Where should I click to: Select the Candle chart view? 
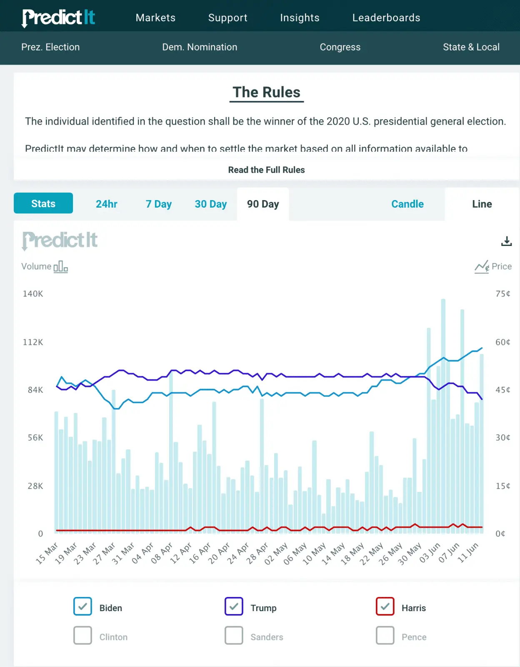point(407,204)
